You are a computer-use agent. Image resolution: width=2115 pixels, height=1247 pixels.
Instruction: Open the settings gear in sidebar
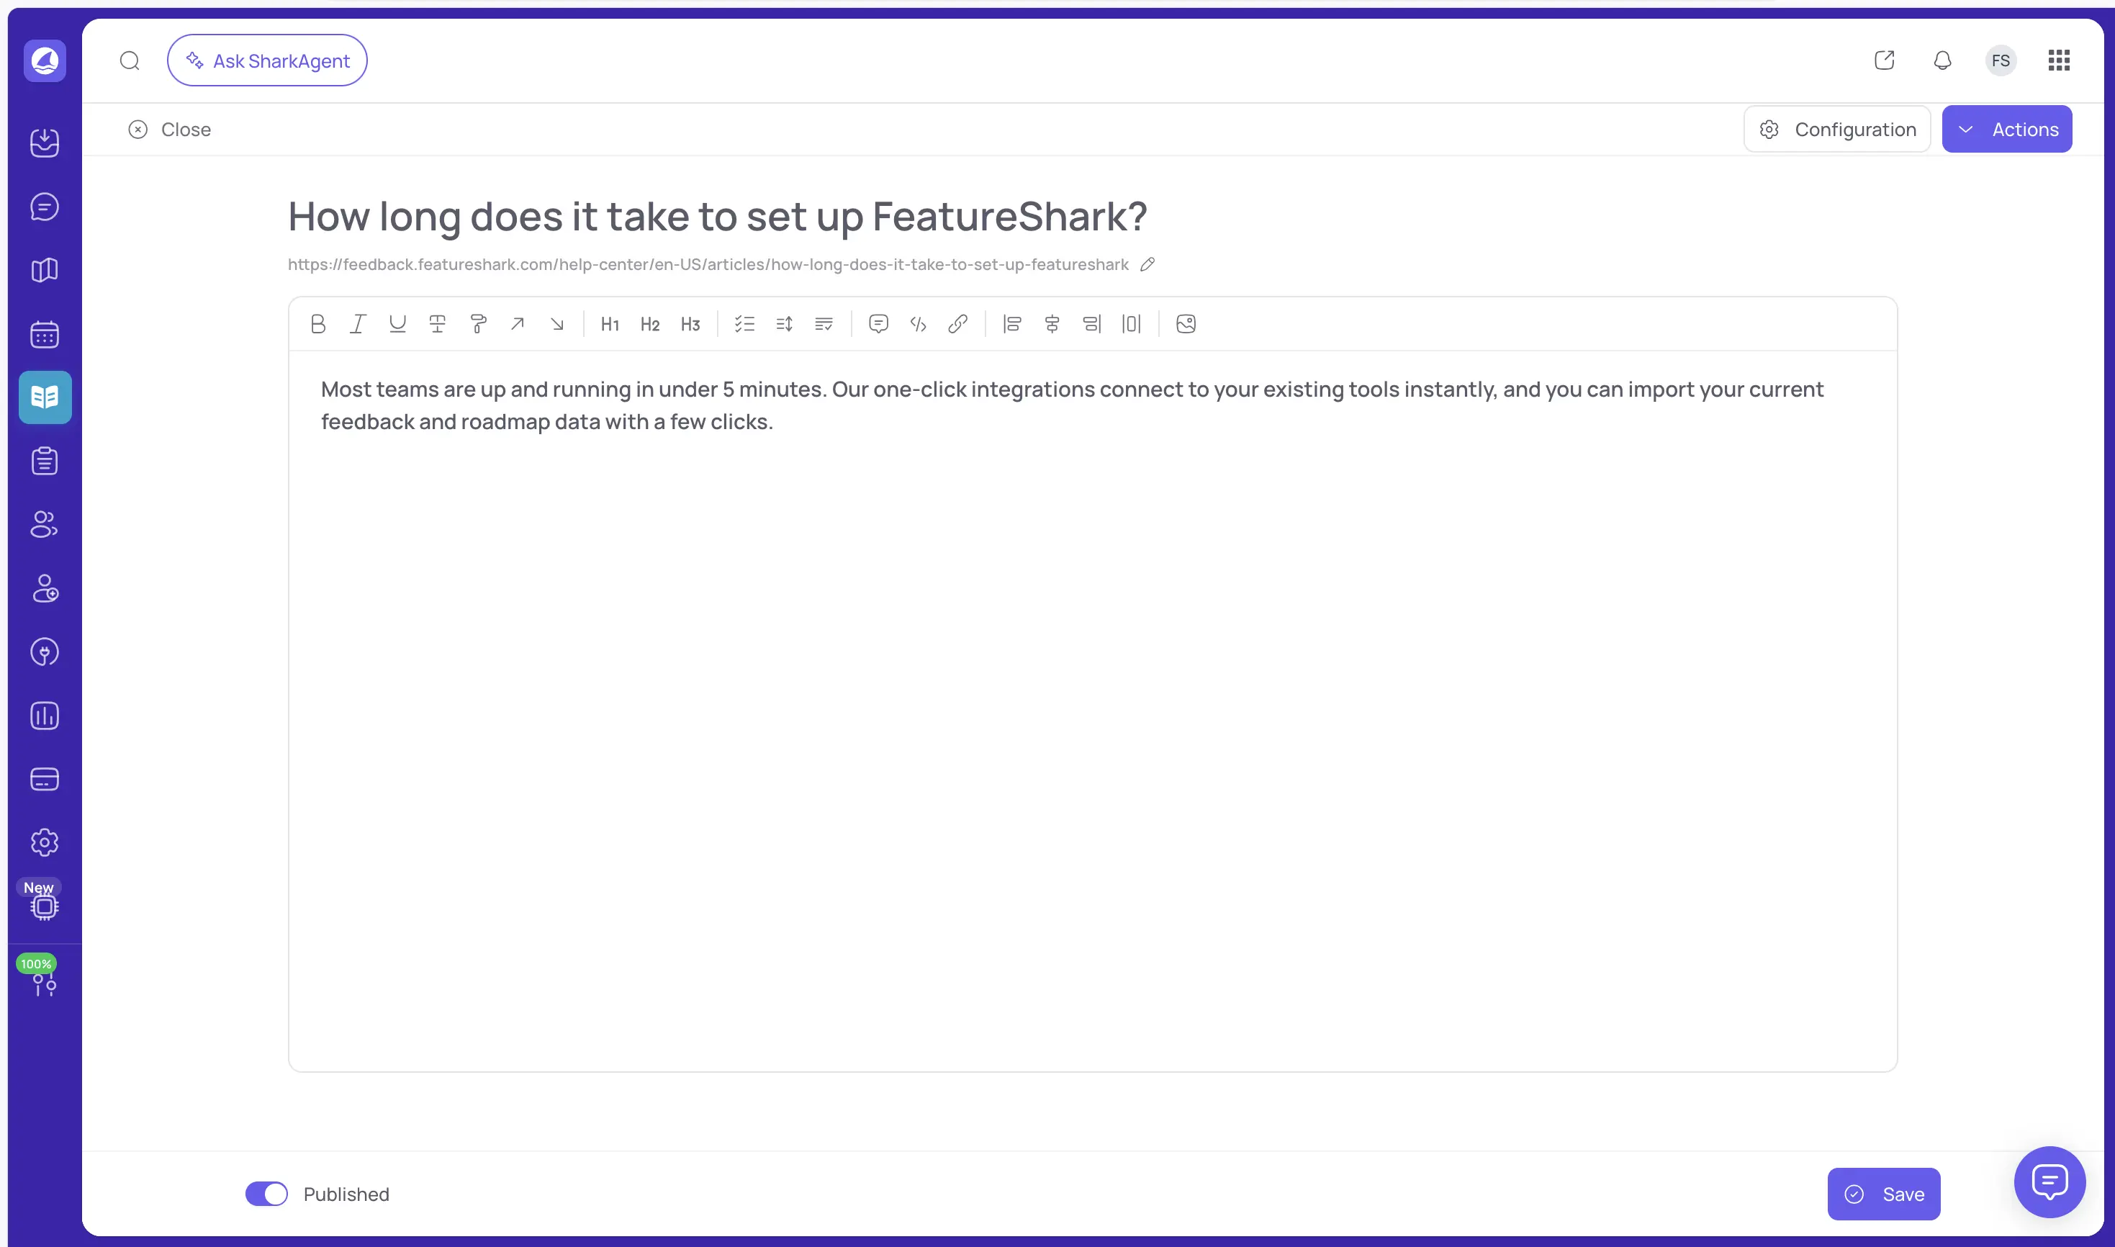(x=45, y=843)
